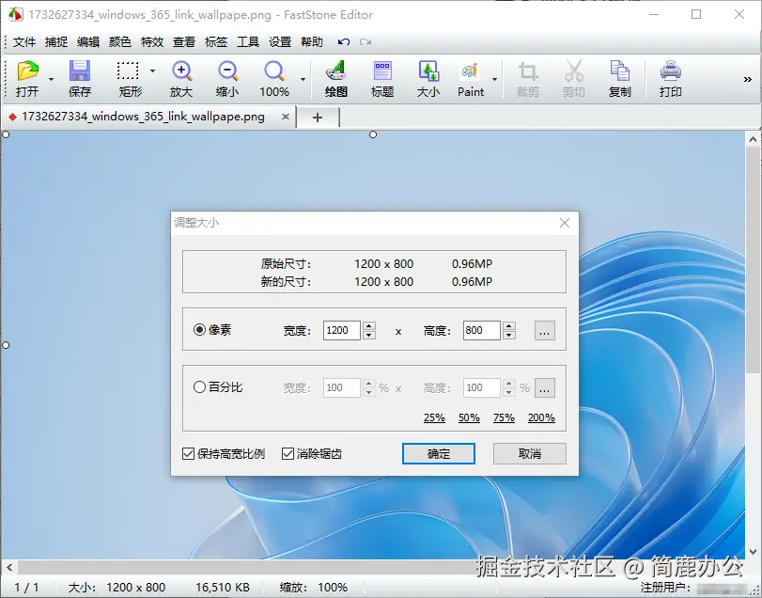Click the horizontal scrollbar left arrow
Screen dimensions: 762x598
click(x=9, y=567)
